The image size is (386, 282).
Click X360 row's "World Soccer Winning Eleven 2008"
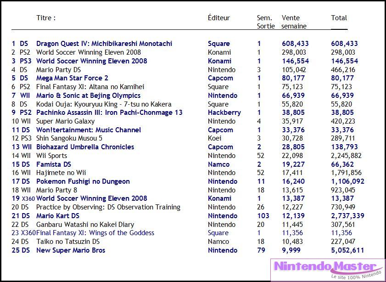[92, 198]
